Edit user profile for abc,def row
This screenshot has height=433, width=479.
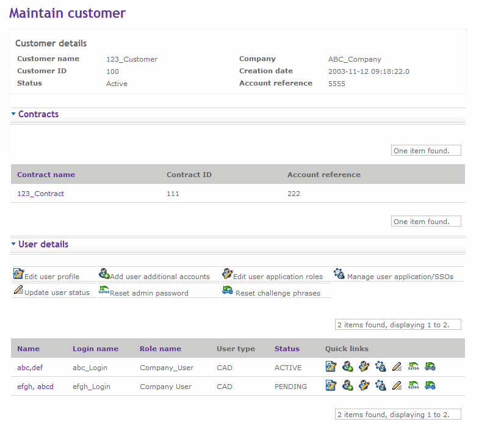click(331, 366)
